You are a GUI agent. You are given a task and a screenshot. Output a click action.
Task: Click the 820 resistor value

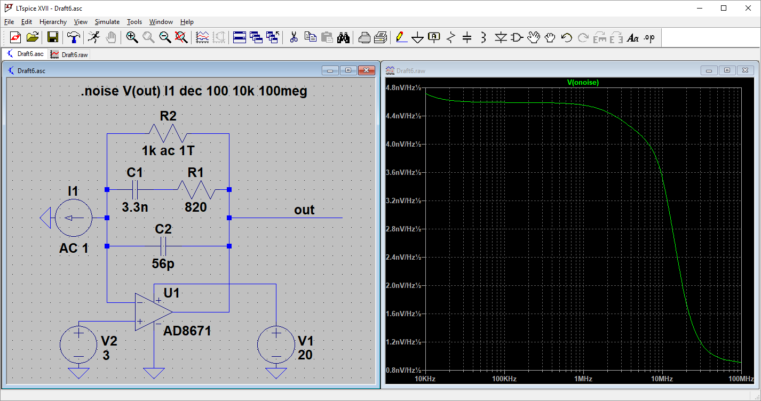[196, 207]
